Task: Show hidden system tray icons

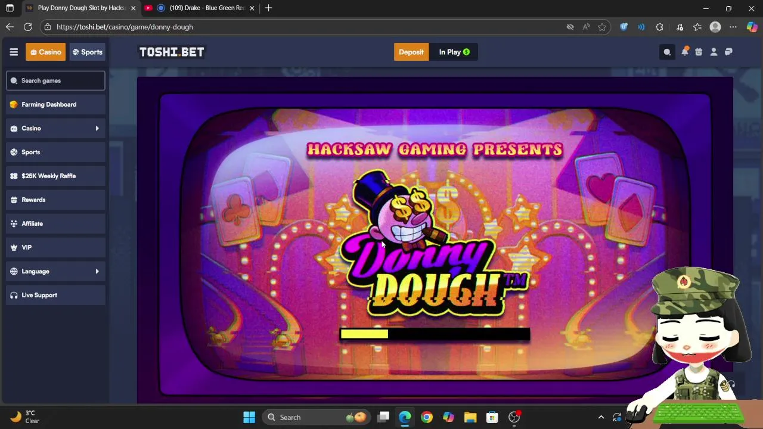Action: point(601,417)
